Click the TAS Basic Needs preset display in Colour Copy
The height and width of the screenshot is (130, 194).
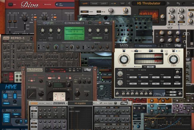[74, 23]
